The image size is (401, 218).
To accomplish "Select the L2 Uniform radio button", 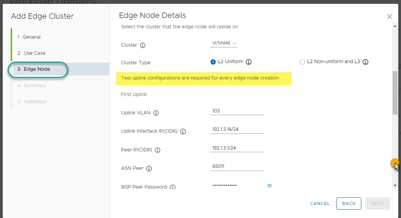I will [213, 62].
